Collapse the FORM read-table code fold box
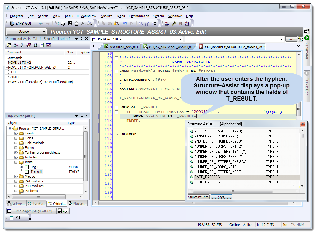The width and height of the screenshot is (316, 233). click(117, 71)
